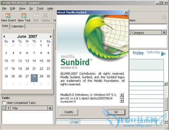Screen dimensions: 169x130
Task: Select June 30 in mini calendar
Action: coord(48,76)
